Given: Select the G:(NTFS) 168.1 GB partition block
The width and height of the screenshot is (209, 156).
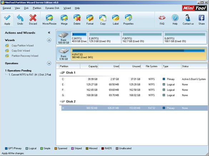Looking at the screenshot, I should point(185,38).
